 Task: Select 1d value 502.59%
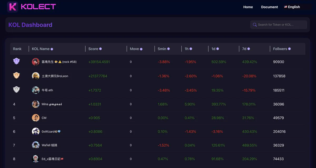coord(219,62)
